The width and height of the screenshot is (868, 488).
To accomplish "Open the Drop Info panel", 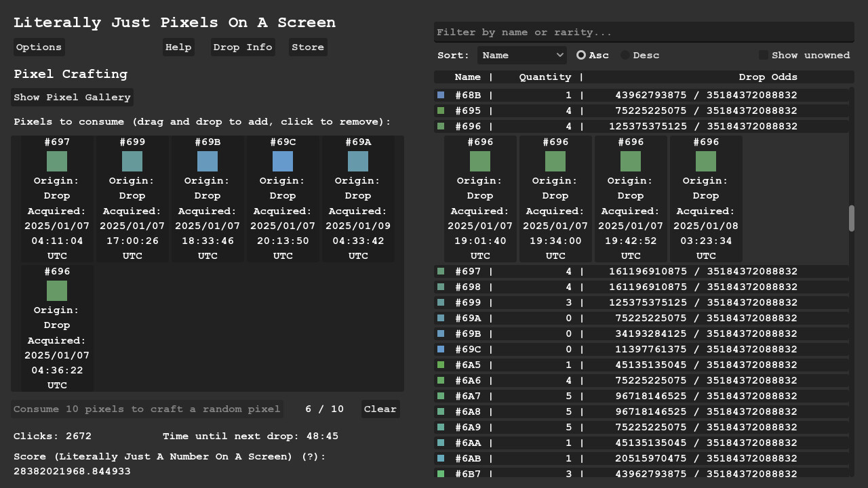I will pos(243,47).
